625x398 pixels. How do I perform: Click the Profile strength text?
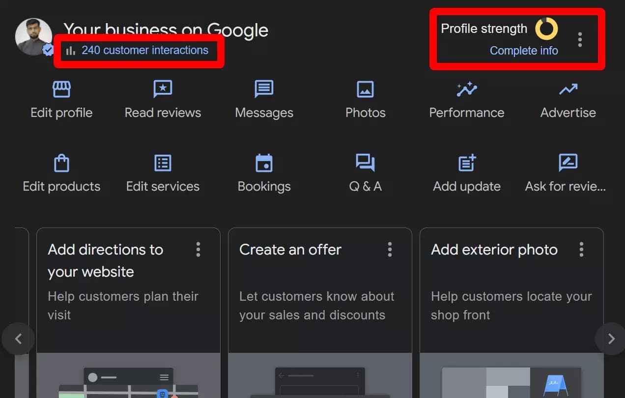click(484, 28)
